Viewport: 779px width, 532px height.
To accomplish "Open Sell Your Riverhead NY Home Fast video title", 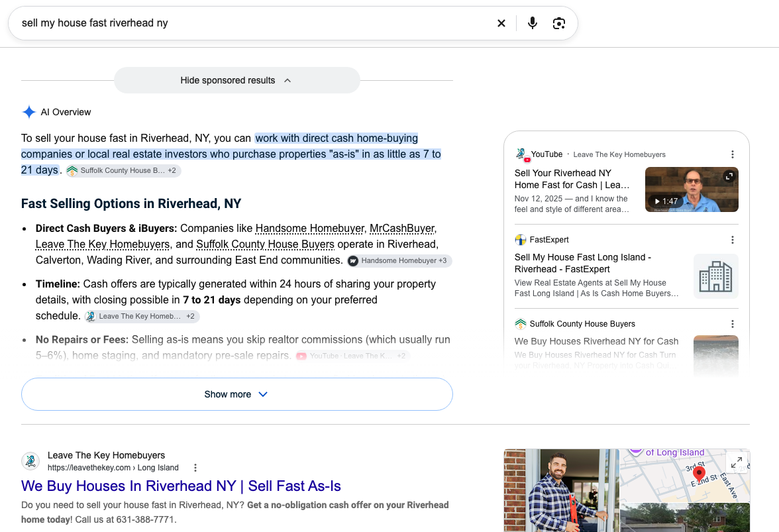I will pyautogui.click(x=572, y=179).
